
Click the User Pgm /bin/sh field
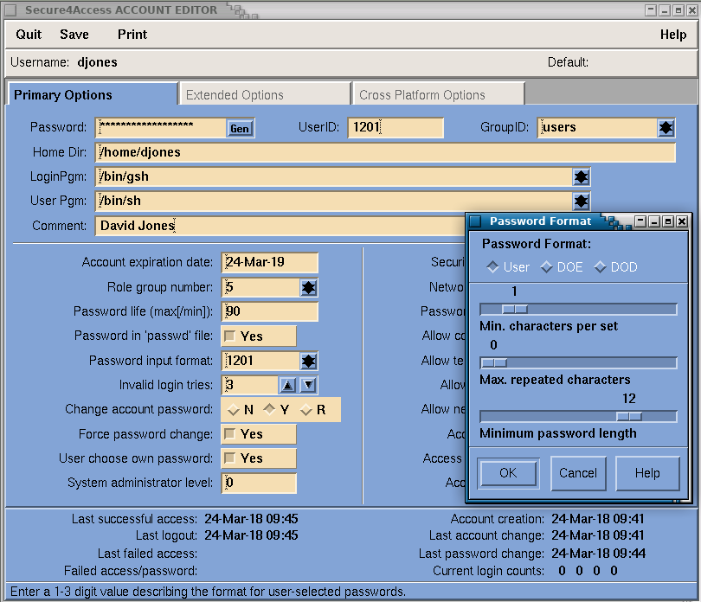point(334,202)
